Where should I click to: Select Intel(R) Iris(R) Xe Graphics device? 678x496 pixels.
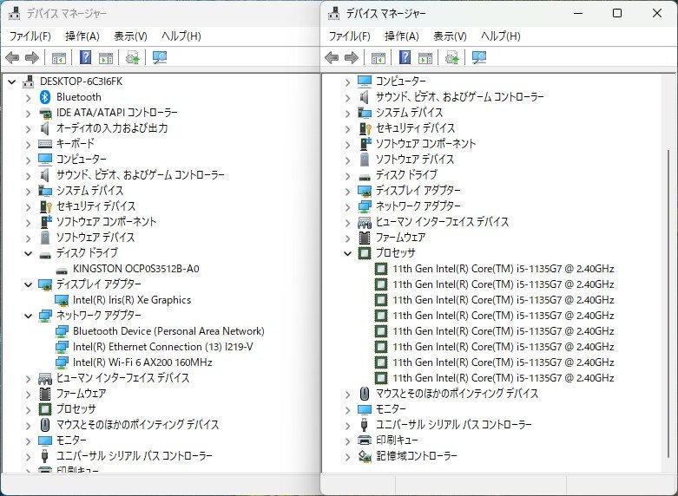point(132,300)
